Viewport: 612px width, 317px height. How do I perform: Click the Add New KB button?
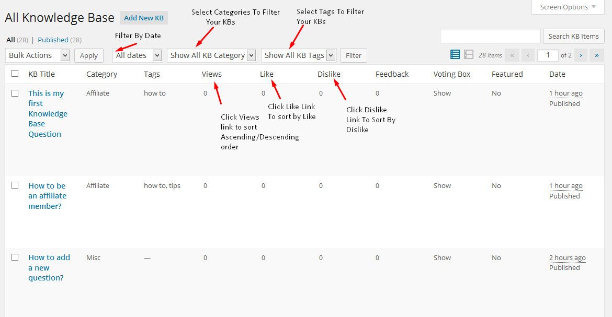coord(143,17)
